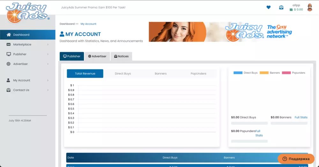Click the July 19th 4:29AM timestamp
319x167 pixels.
[20, 121]
